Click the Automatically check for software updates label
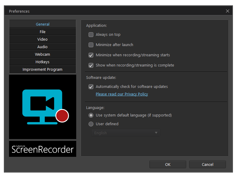The height and width of the screenshot is (180, 238). pos(132,87)
